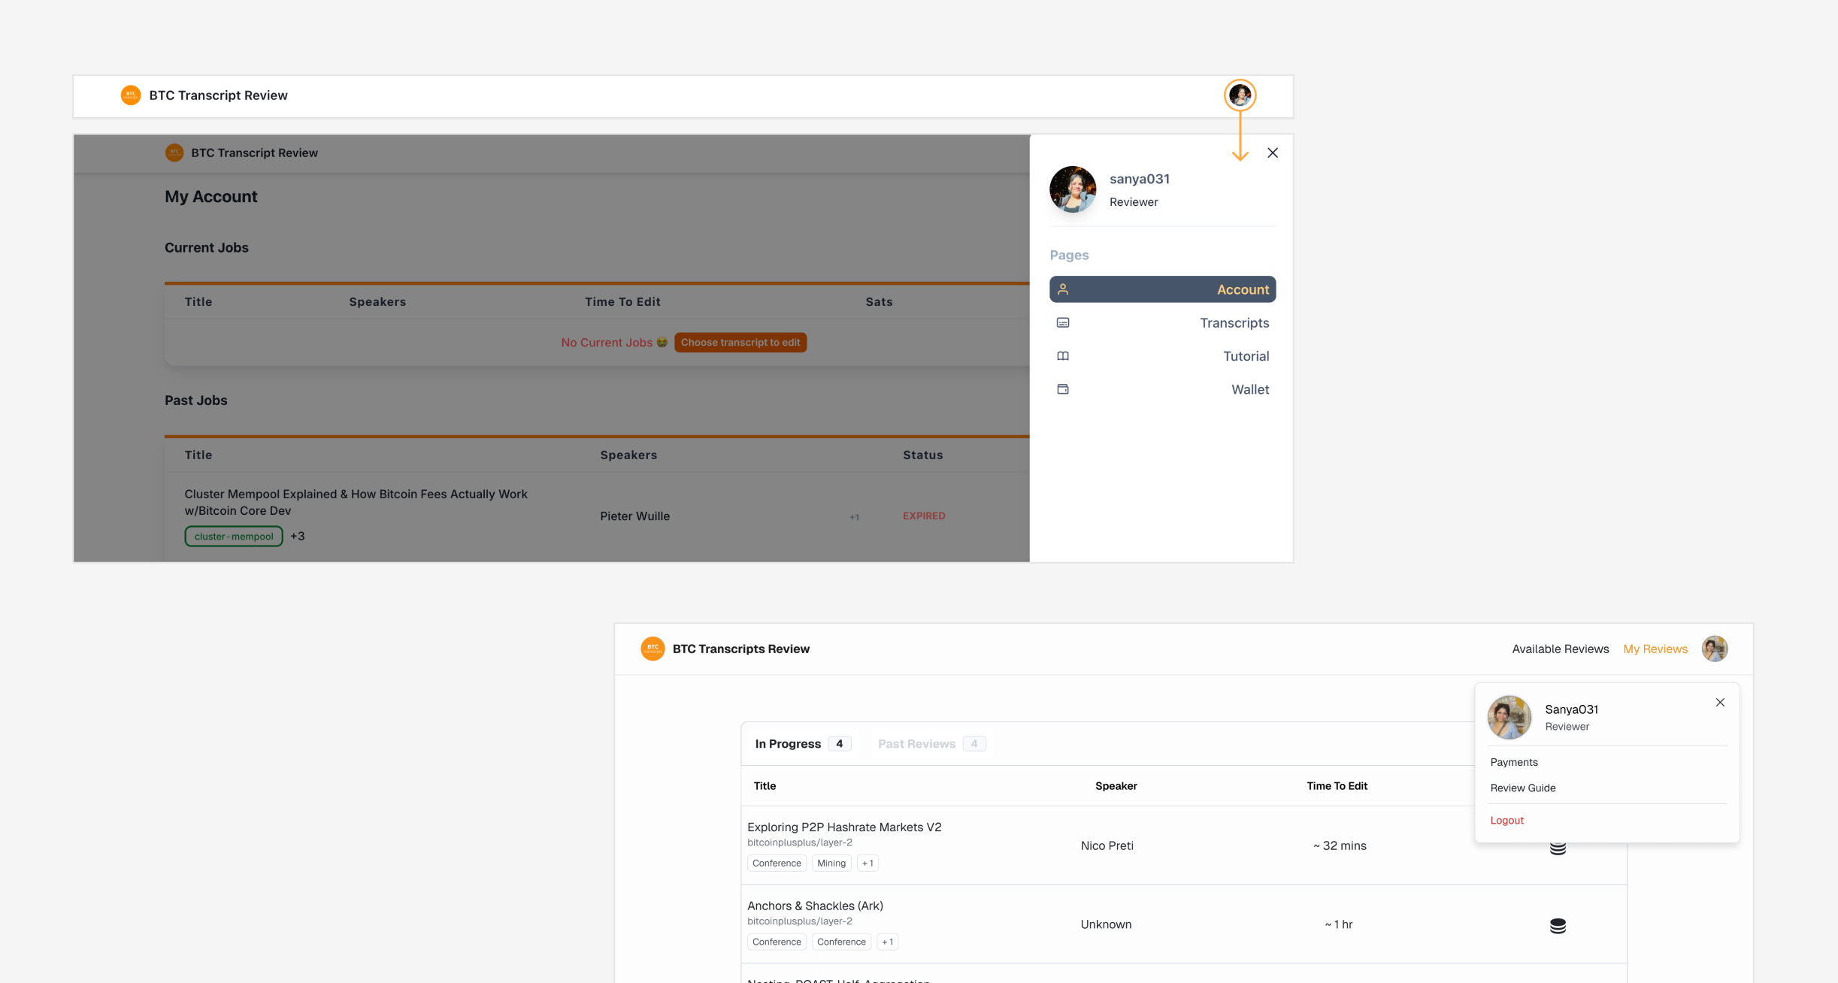
Task: Click the ~ 32 mins time value
Action: (1340, 846)
